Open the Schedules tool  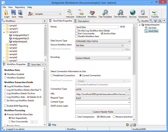coord(143,13)
